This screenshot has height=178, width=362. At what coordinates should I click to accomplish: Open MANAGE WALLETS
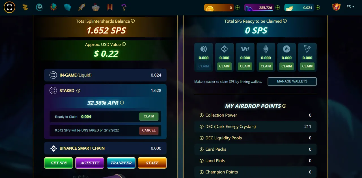tap(292, 81)
